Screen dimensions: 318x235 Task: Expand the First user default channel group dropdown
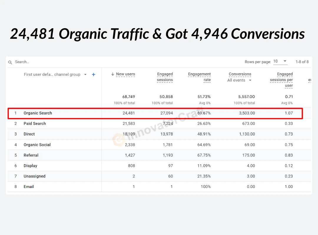(85, 75)
